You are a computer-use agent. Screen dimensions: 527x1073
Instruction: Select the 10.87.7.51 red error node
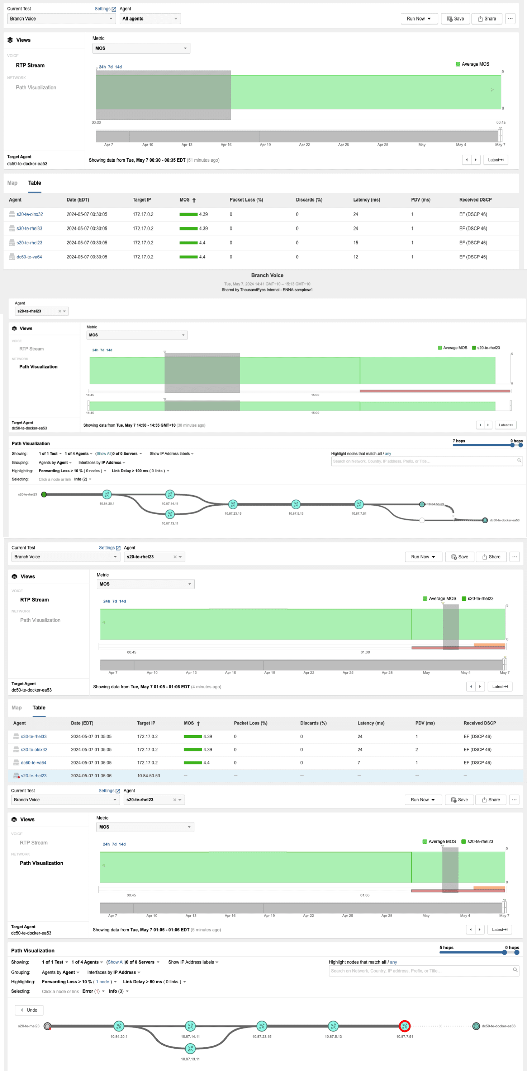pos(405,1026)
